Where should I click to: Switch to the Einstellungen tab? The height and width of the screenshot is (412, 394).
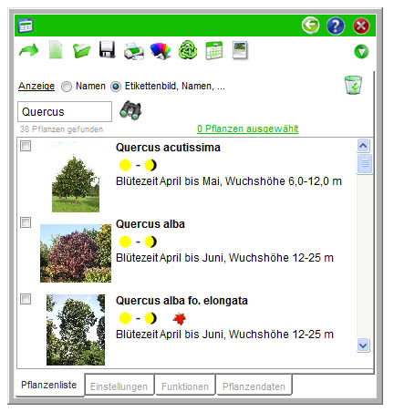click(119, 386)
